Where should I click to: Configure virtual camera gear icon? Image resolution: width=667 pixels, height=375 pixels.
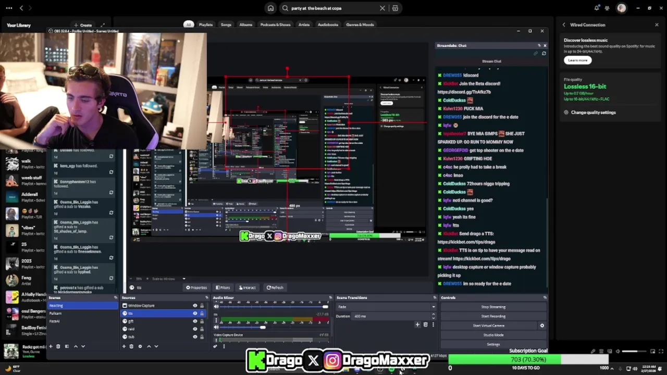pos(542,326)
